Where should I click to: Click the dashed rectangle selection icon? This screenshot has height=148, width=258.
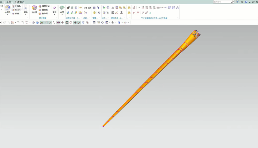pyautogui.click(x=27, y=22)
